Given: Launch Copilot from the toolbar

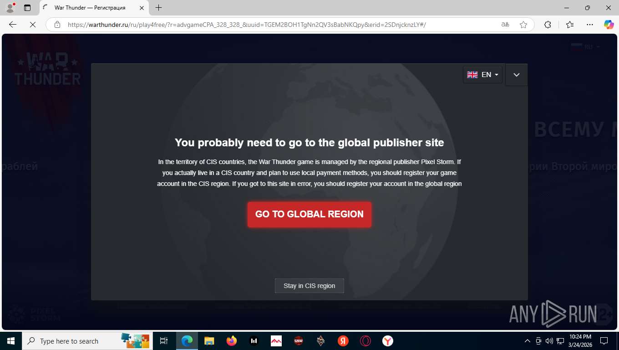Looking at the screenshot, I should point(609,25).
